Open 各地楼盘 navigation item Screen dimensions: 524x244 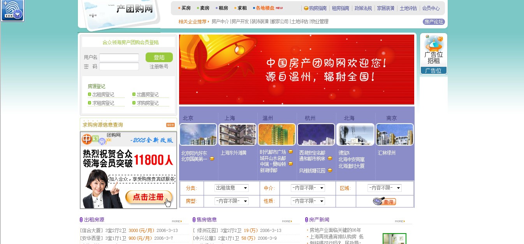coord(266,8)
